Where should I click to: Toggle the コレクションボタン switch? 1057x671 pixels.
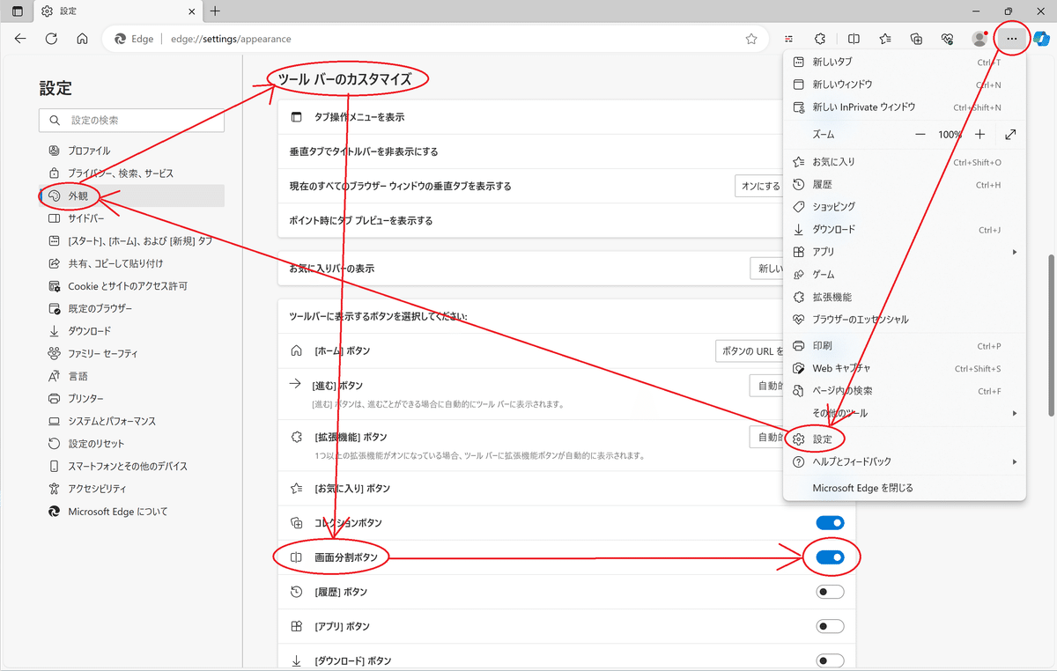coord(830,523)
